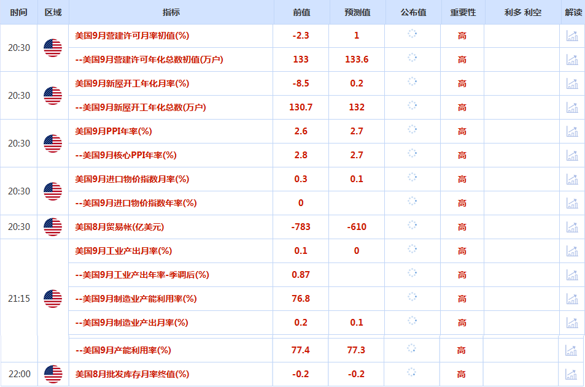Click the 重要性 column header
The width and height of the screenshot is (585, 387).
coord(462,12)
